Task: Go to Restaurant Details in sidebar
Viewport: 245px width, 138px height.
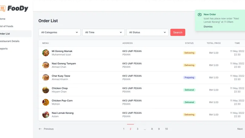Action: [10, 41]
